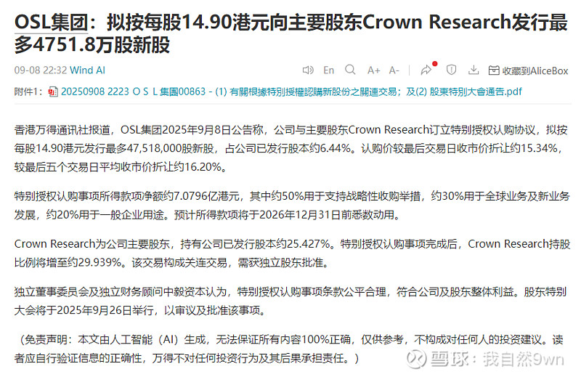Click the PDF file icon beside 附件1

click(53, 92)
